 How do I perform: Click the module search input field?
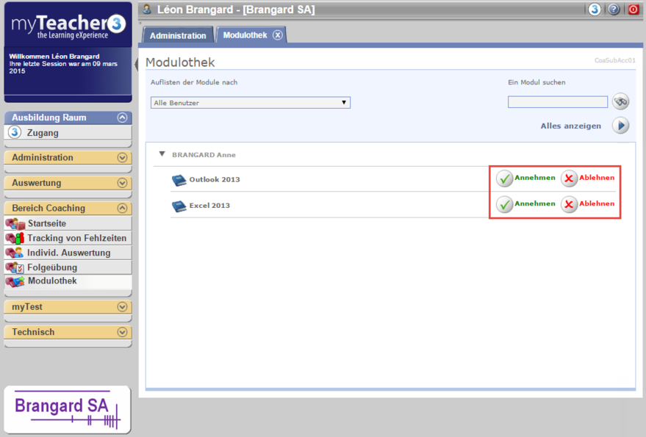pyautogui.click(x=557, y=102)
